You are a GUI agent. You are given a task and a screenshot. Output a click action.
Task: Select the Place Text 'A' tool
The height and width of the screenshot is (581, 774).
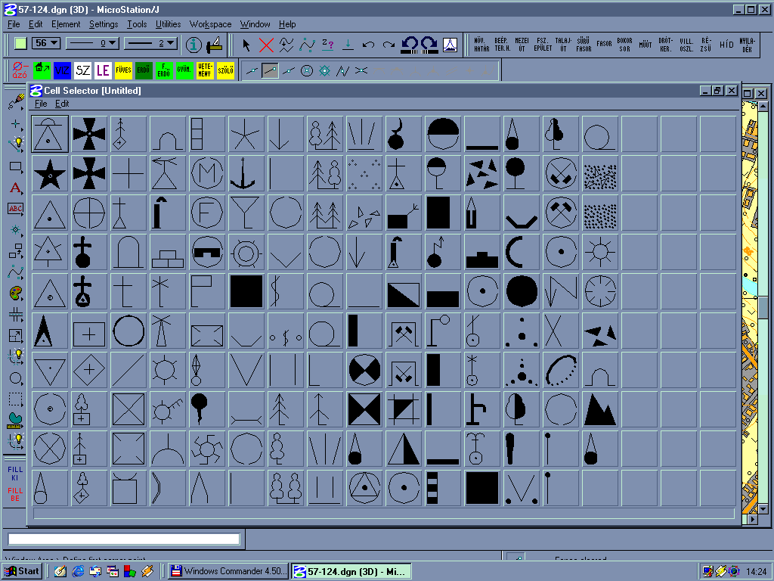tap(15, 188)
